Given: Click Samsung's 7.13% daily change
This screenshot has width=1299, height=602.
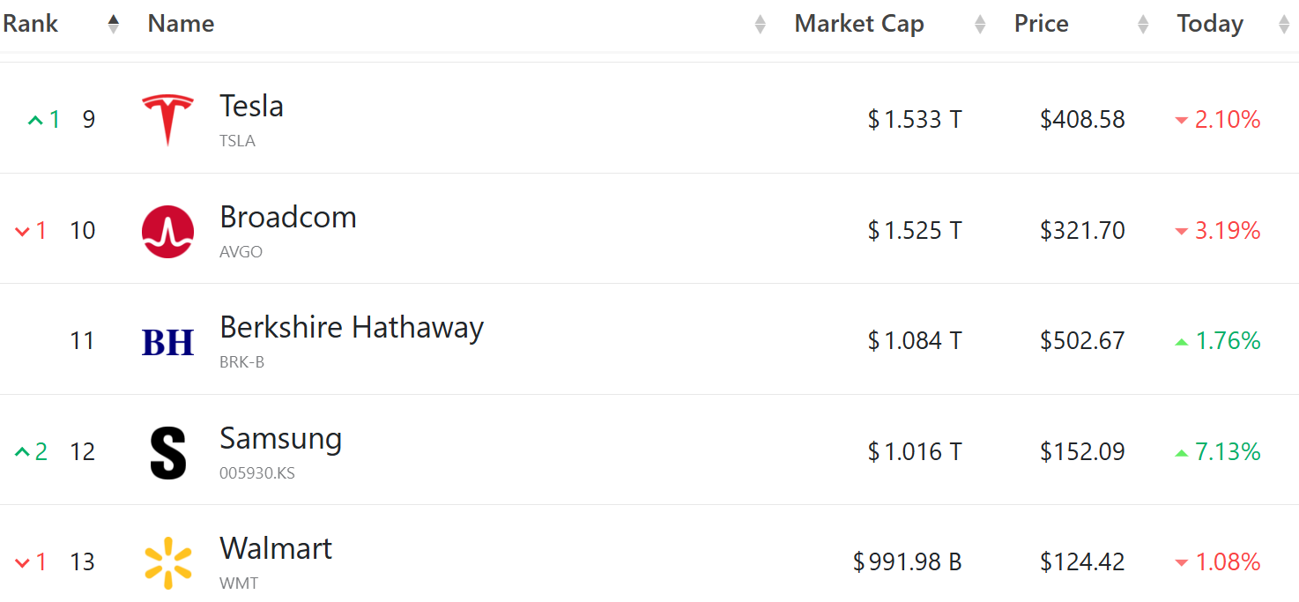Looking at the screenshot, I should (1227, 452).
